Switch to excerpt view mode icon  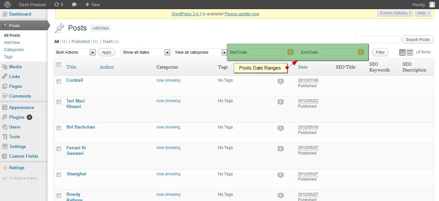410,52
